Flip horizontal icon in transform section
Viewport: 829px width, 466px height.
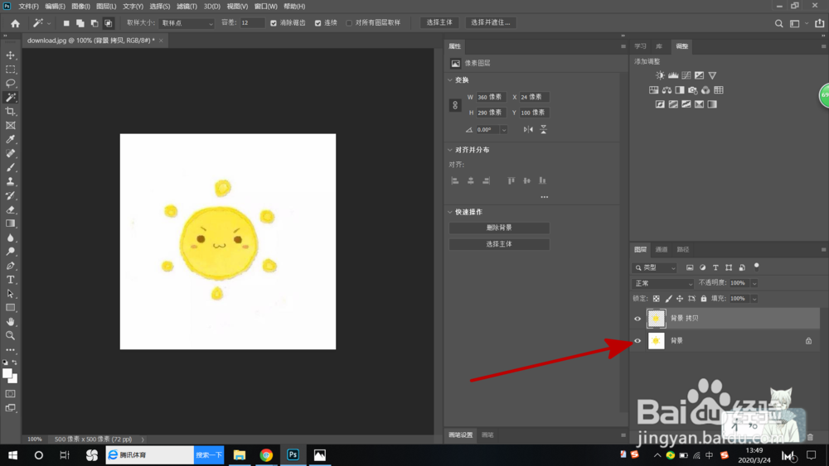click(x=528, y=129)
